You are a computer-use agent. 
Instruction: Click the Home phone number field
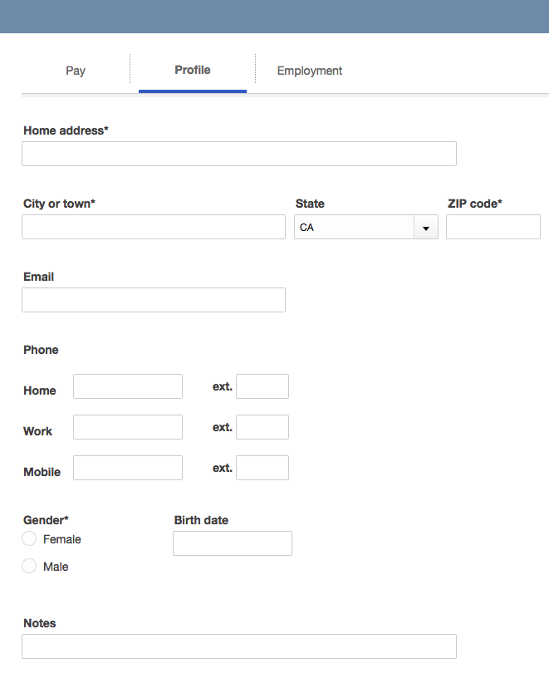pyautogui.click(x=127, y=386)
